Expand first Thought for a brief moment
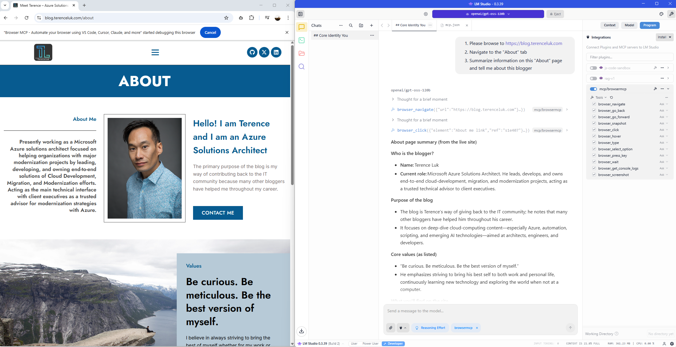Screen dimensions: 676x347 pos(422,99)
